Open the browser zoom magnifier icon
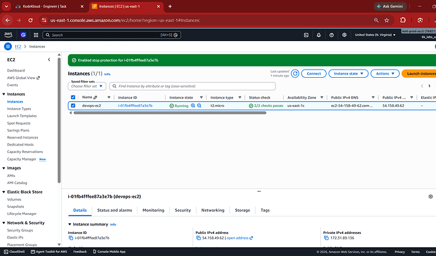This screenshot has height=256, width=436. [x=376, y=20]
